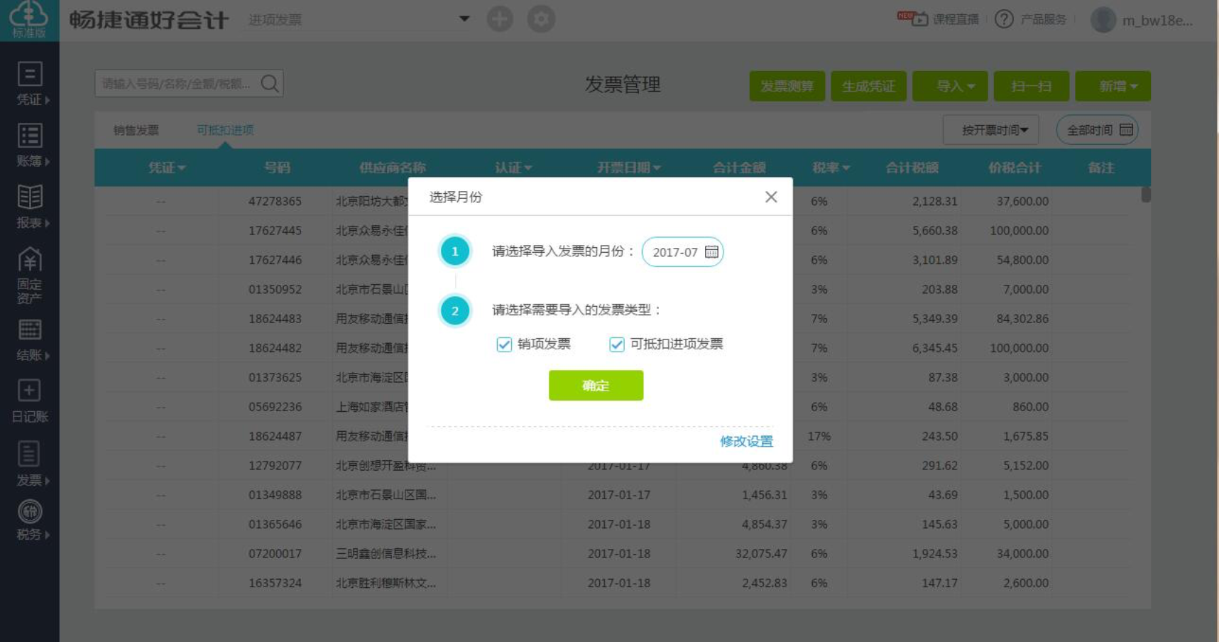Open the 固定资产 sidebar module
1219x642 pixels.
coord(30,271)
